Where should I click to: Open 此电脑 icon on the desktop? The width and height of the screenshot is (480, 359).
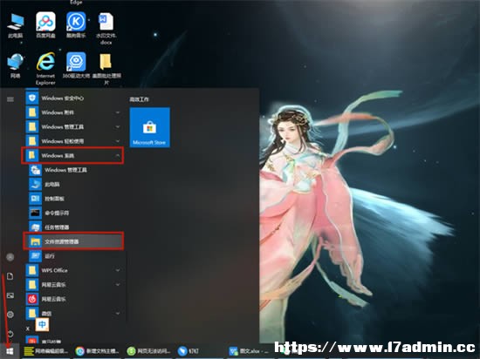tap(16, 26)
